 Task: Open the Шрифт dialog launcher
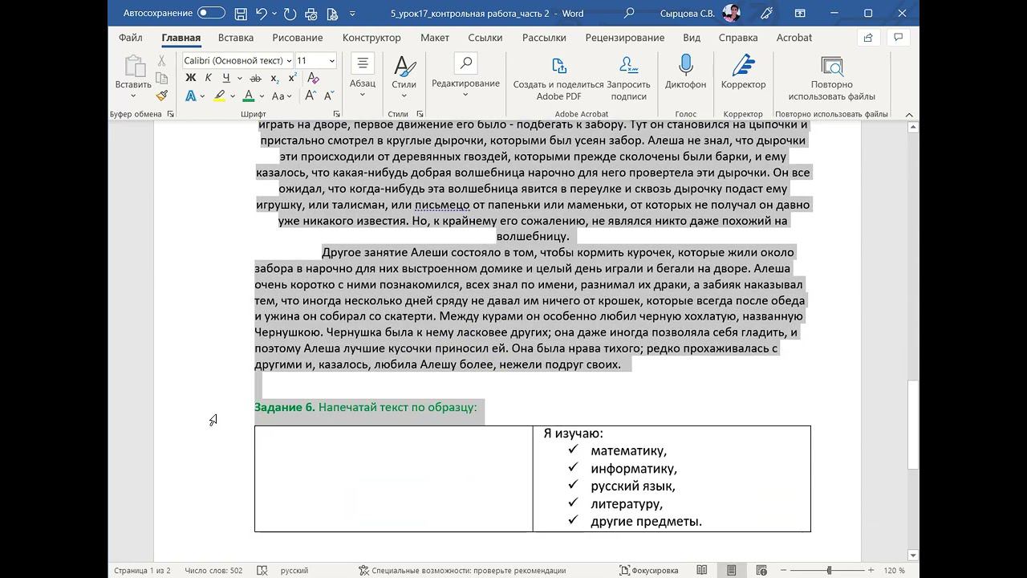pos(336,114)
